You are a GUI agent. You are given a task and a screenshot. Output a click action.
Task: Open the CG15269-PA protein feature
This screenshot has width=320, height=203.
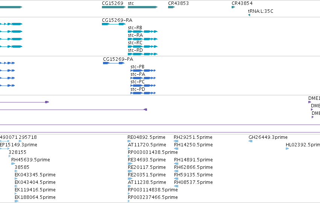[x=114, y=63]
